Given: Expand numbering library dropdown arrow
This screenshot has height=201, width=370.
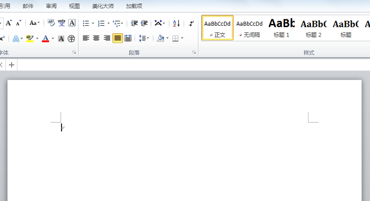Looking at the screenshot, I should (109, 23).
